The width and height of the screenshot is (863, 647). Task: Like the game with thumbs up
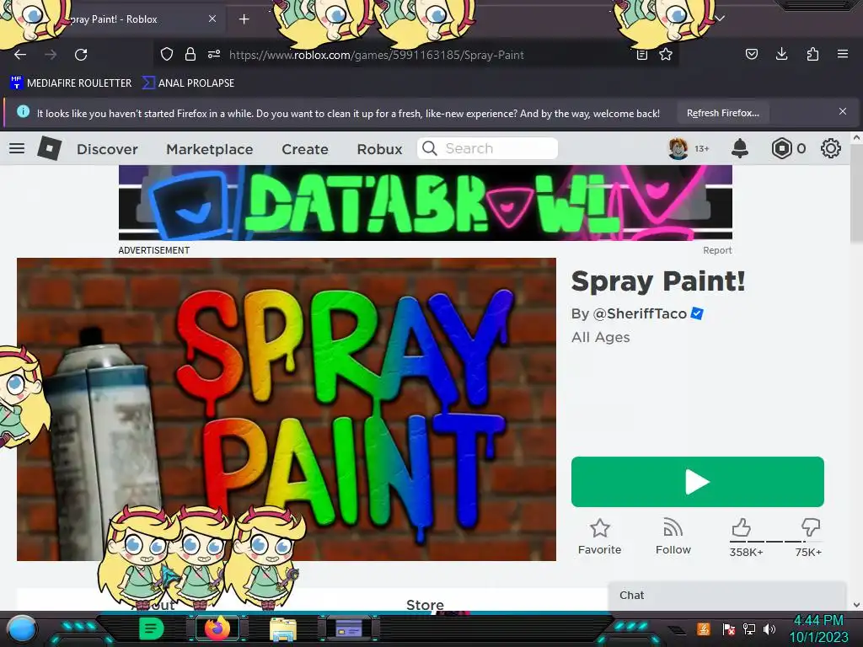742,527
